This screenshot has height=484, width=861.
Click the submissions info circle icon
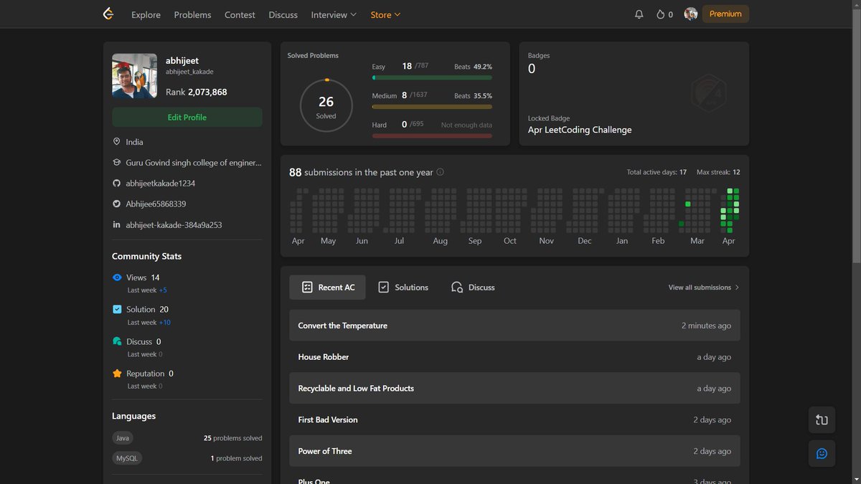tap(441, 172)
